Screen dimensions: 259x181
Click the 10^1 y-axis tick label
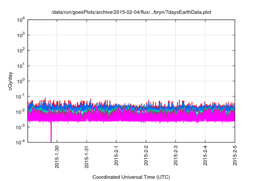21,66
